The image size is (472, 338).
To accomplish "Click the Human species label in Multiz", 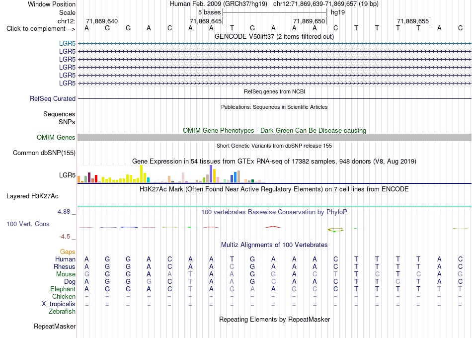I will 65,259.
